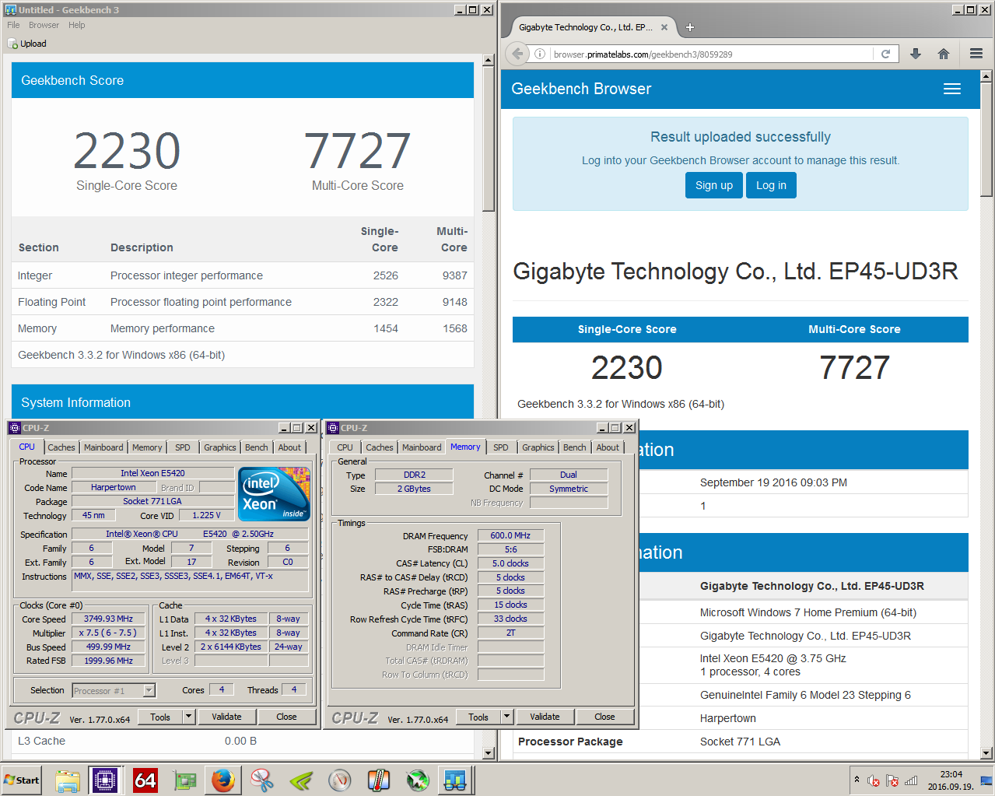Expand Tools dropdown in CPU-Z Memory window

[507, 717]
